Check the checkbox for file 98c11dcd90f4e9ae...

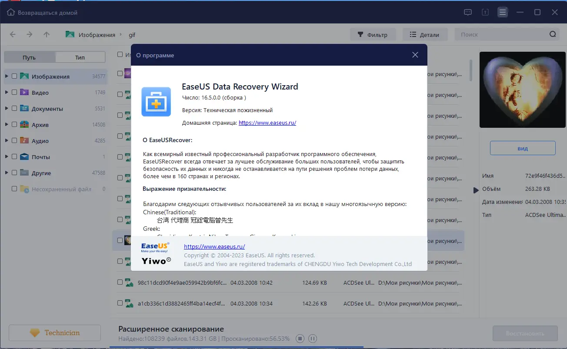(120, 282)
